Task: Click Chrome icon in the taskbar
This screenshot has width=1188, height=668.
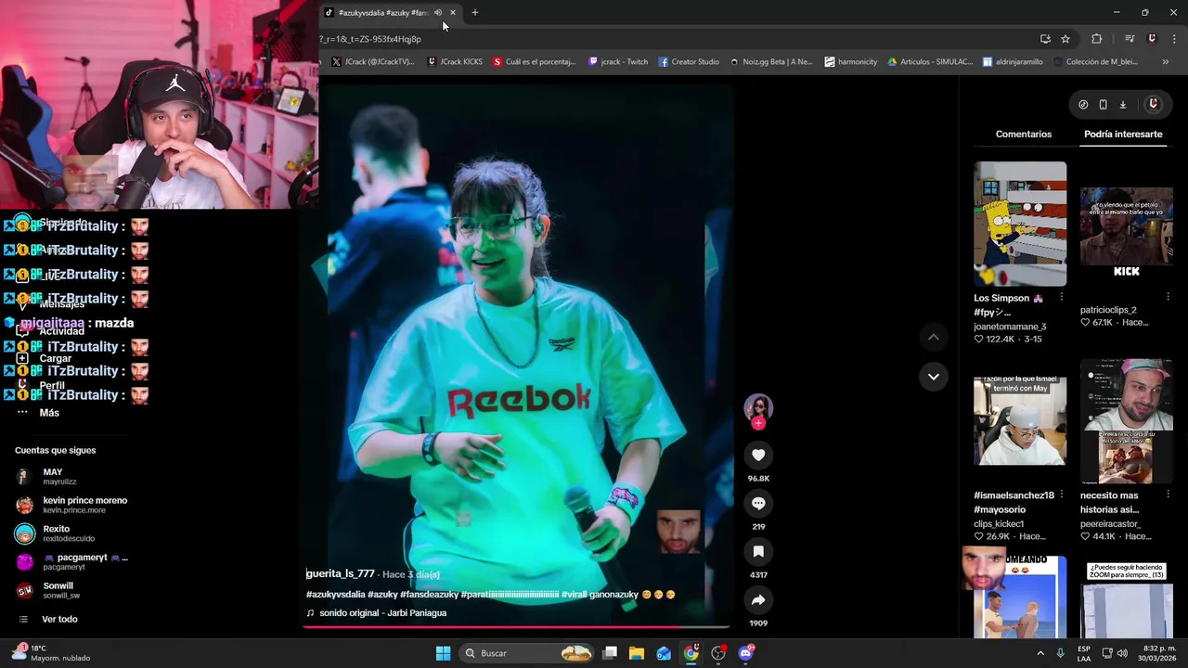Action: [691, 653]
